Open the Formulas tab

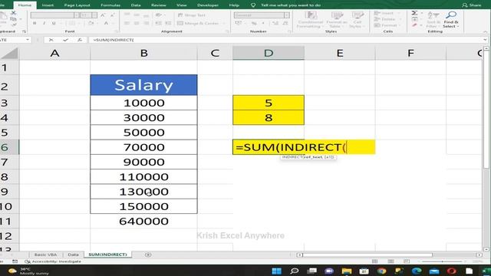tap(110, 5)
